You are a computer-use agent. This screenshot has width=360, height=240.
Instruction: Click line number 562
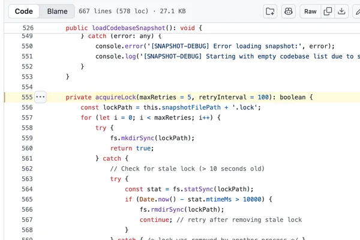click(27, 169)
